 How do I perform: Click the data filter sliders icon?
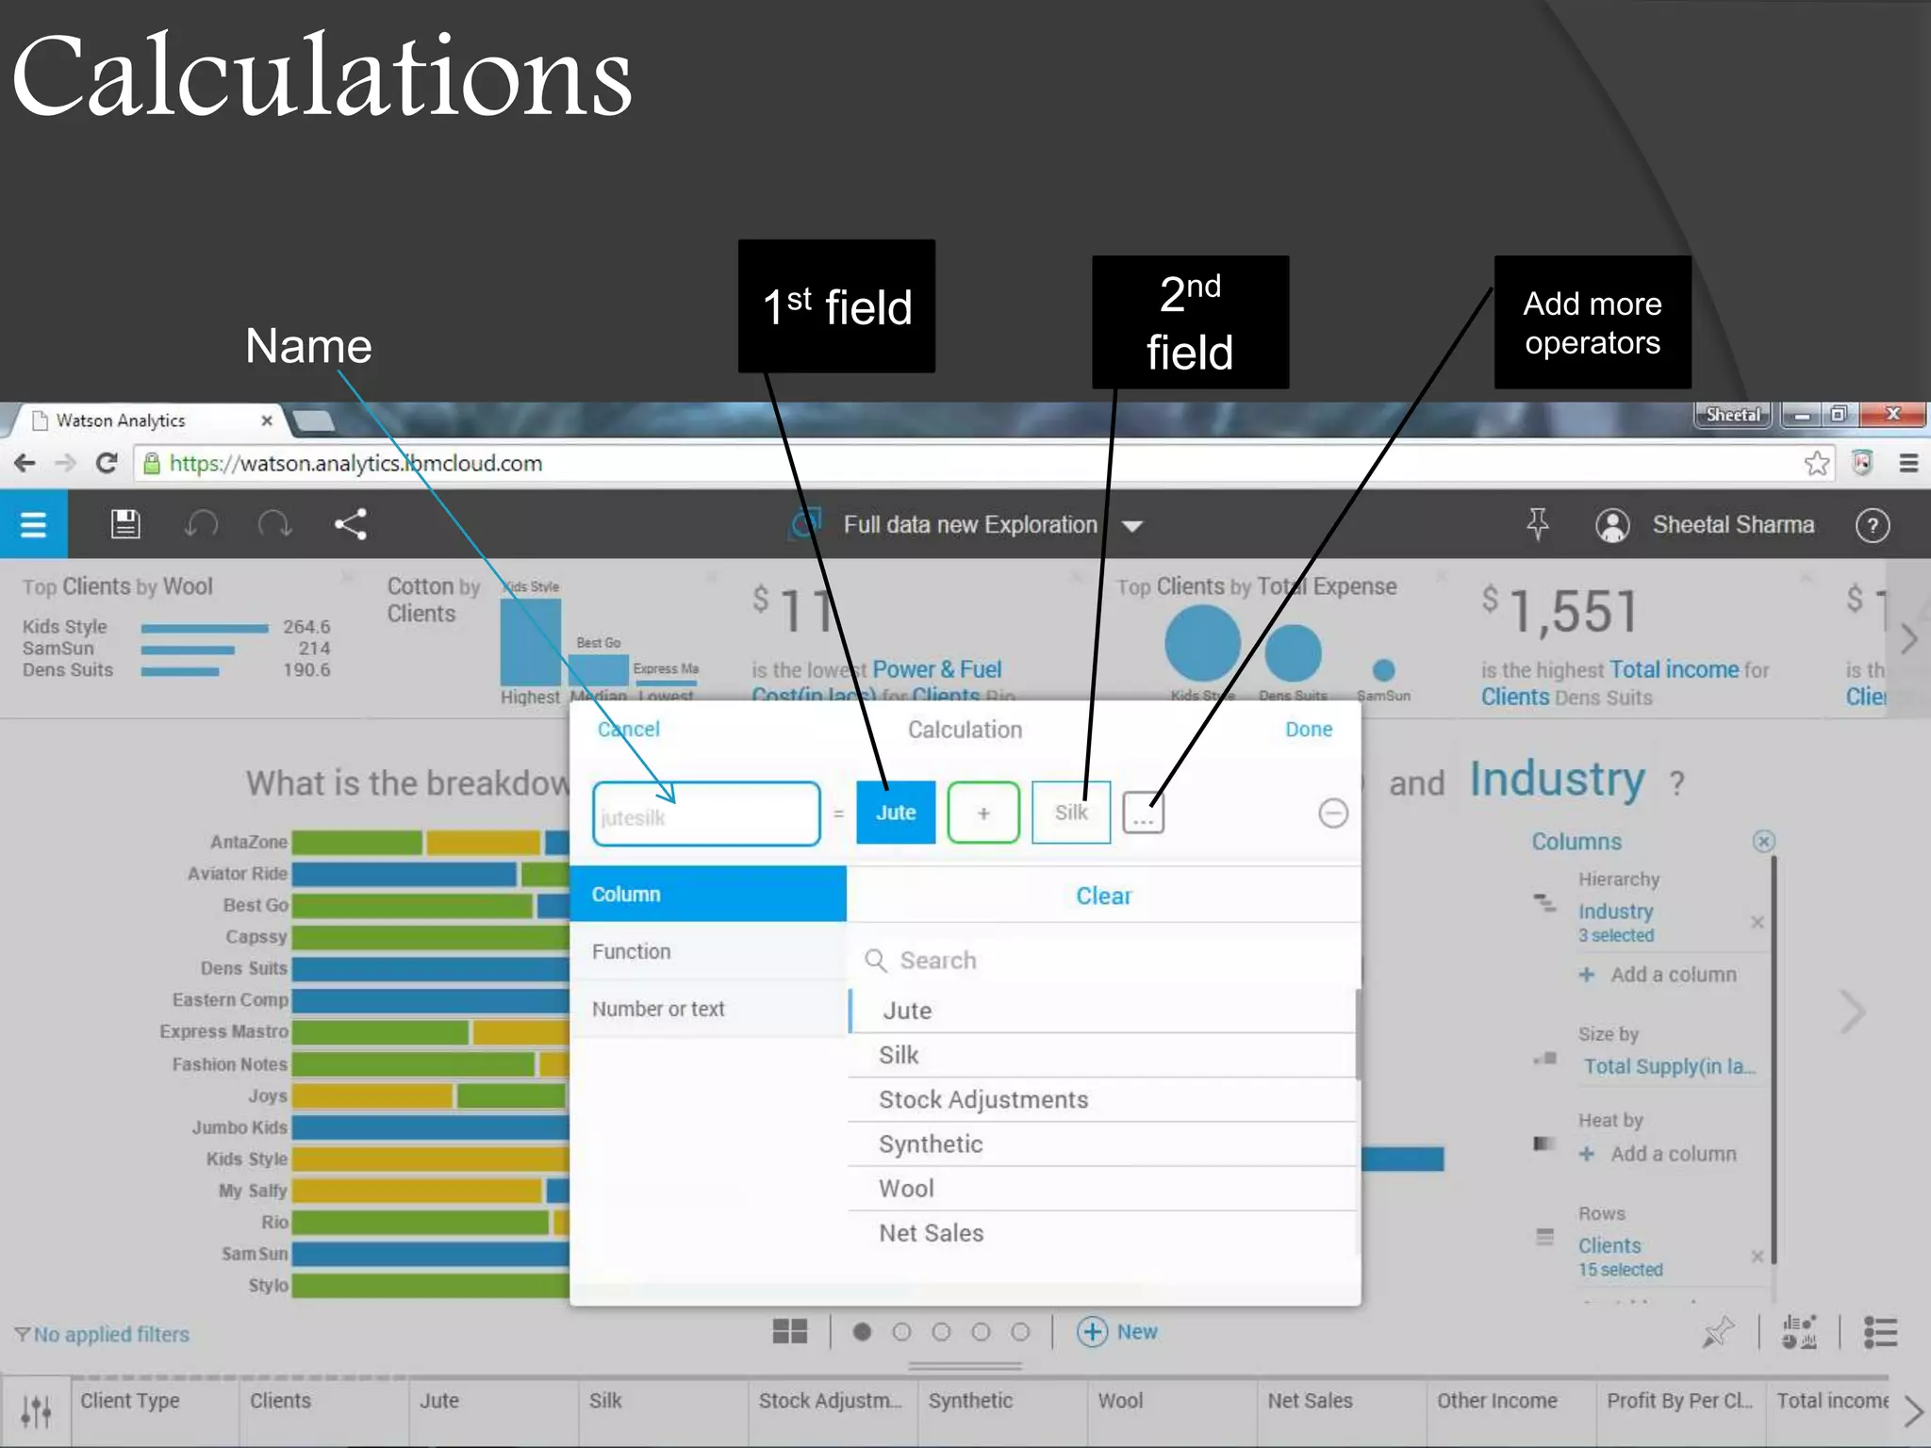[36, 1410]
